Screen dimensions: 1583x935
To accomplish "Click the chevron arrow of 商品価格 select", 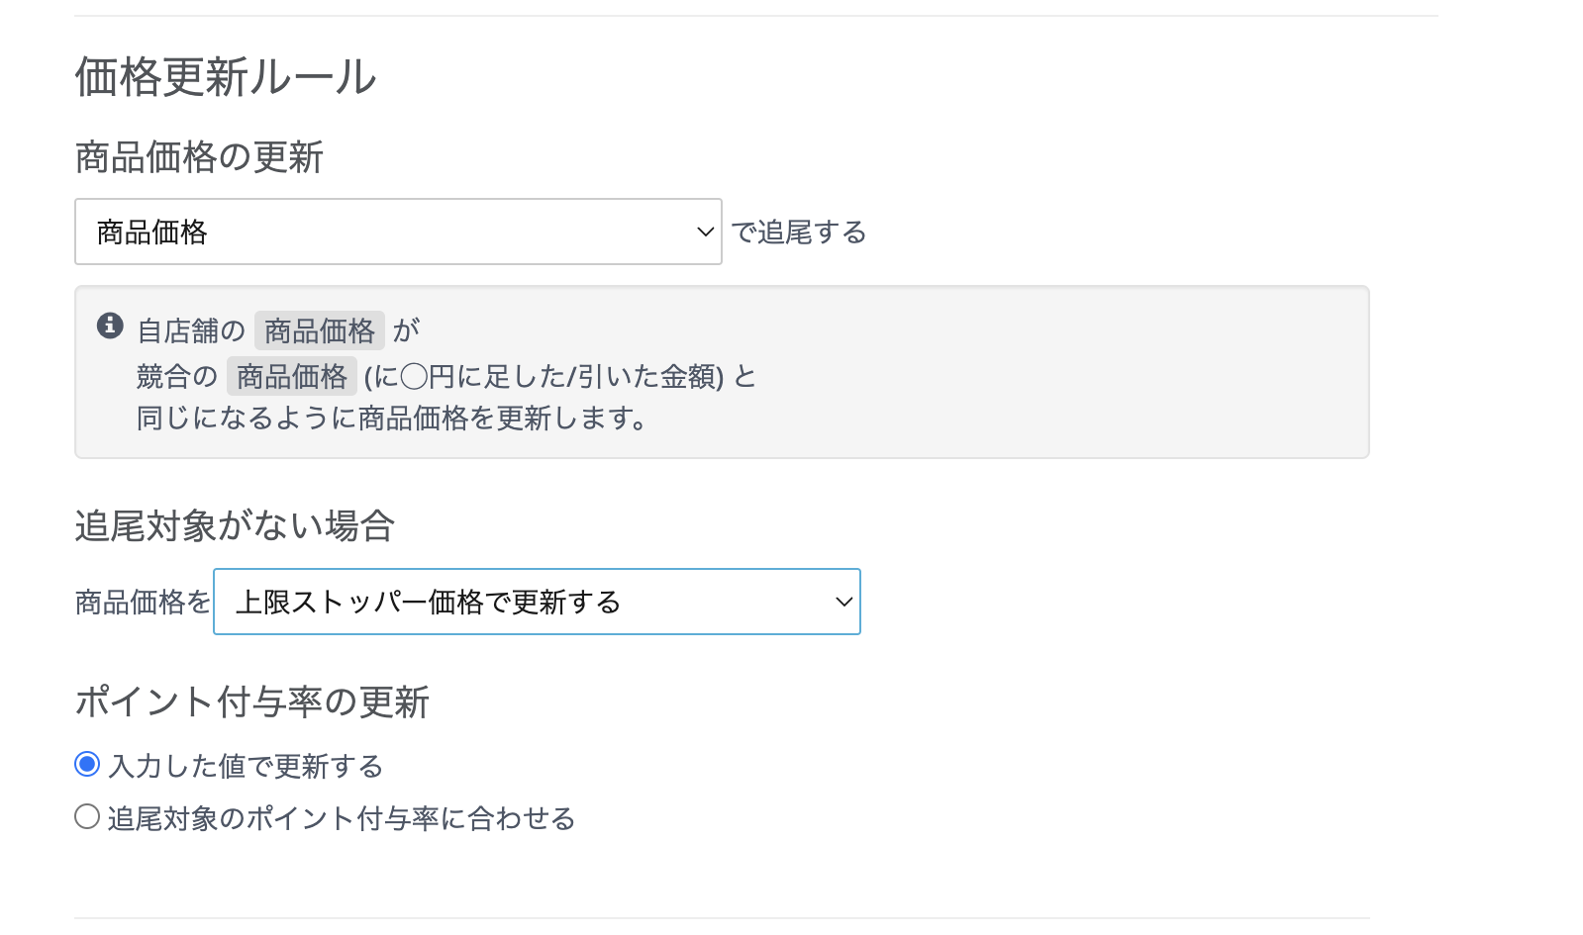I will point(705,232).
